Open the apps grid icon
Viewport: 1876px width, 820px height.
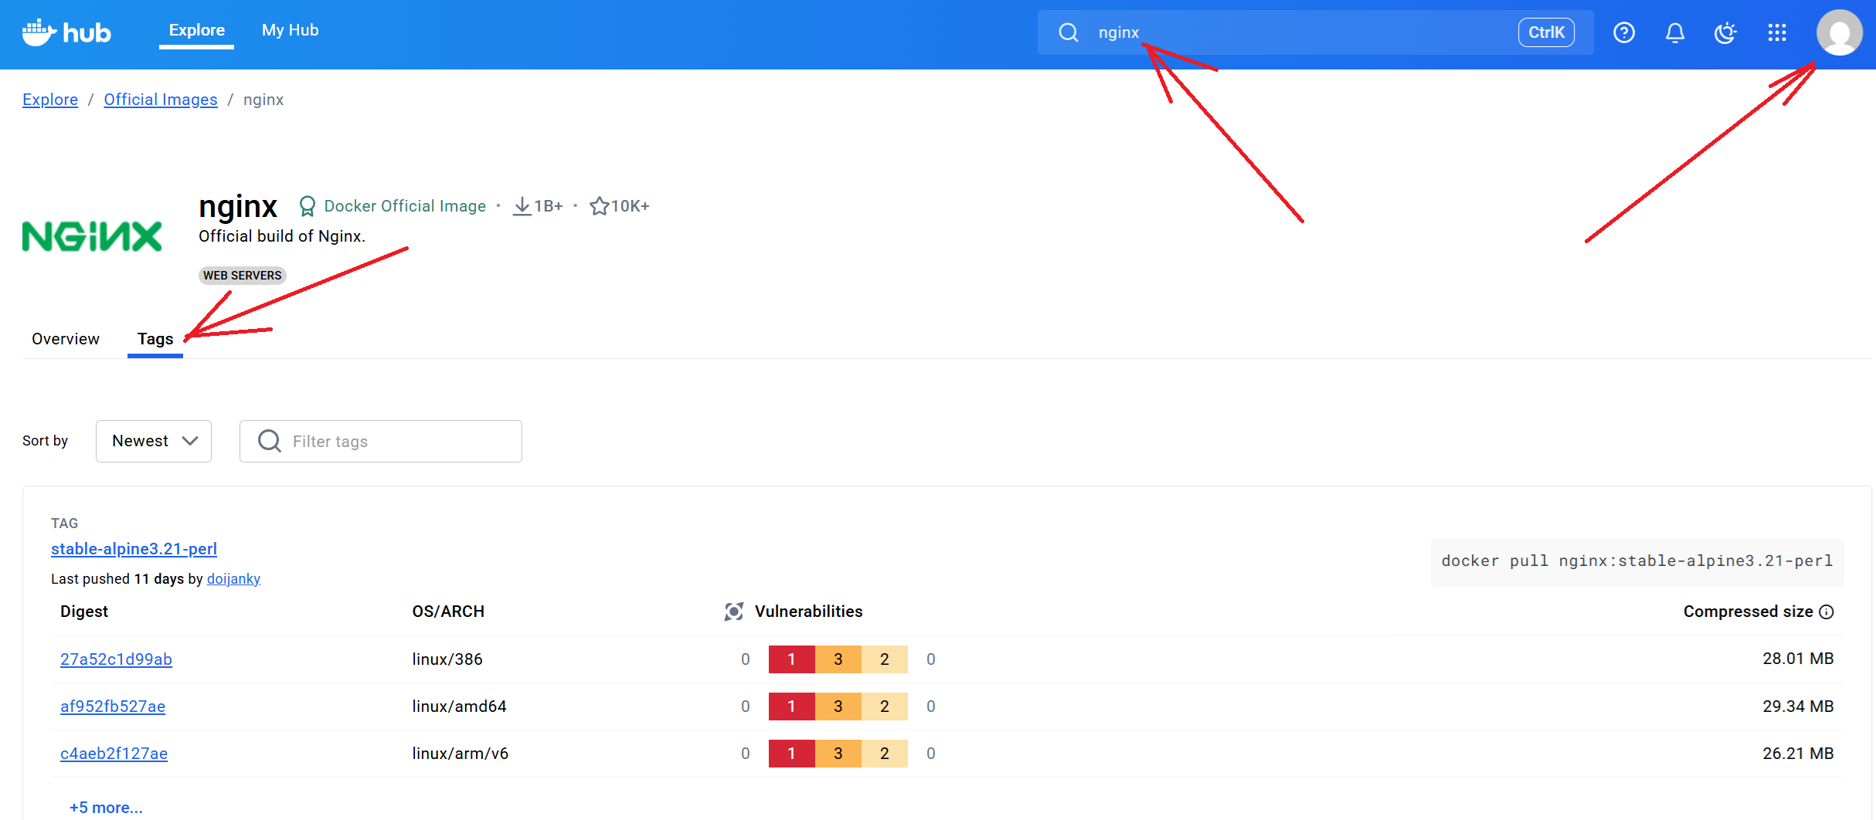point(1777,32)
